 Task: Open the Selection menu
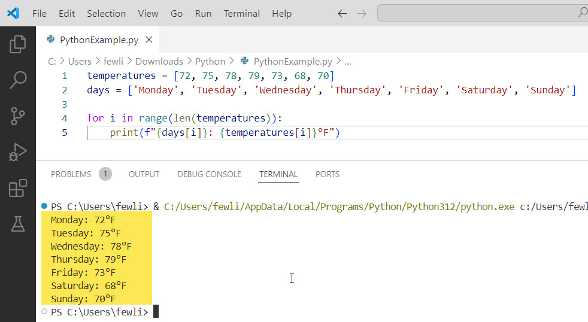click(107, 14)
